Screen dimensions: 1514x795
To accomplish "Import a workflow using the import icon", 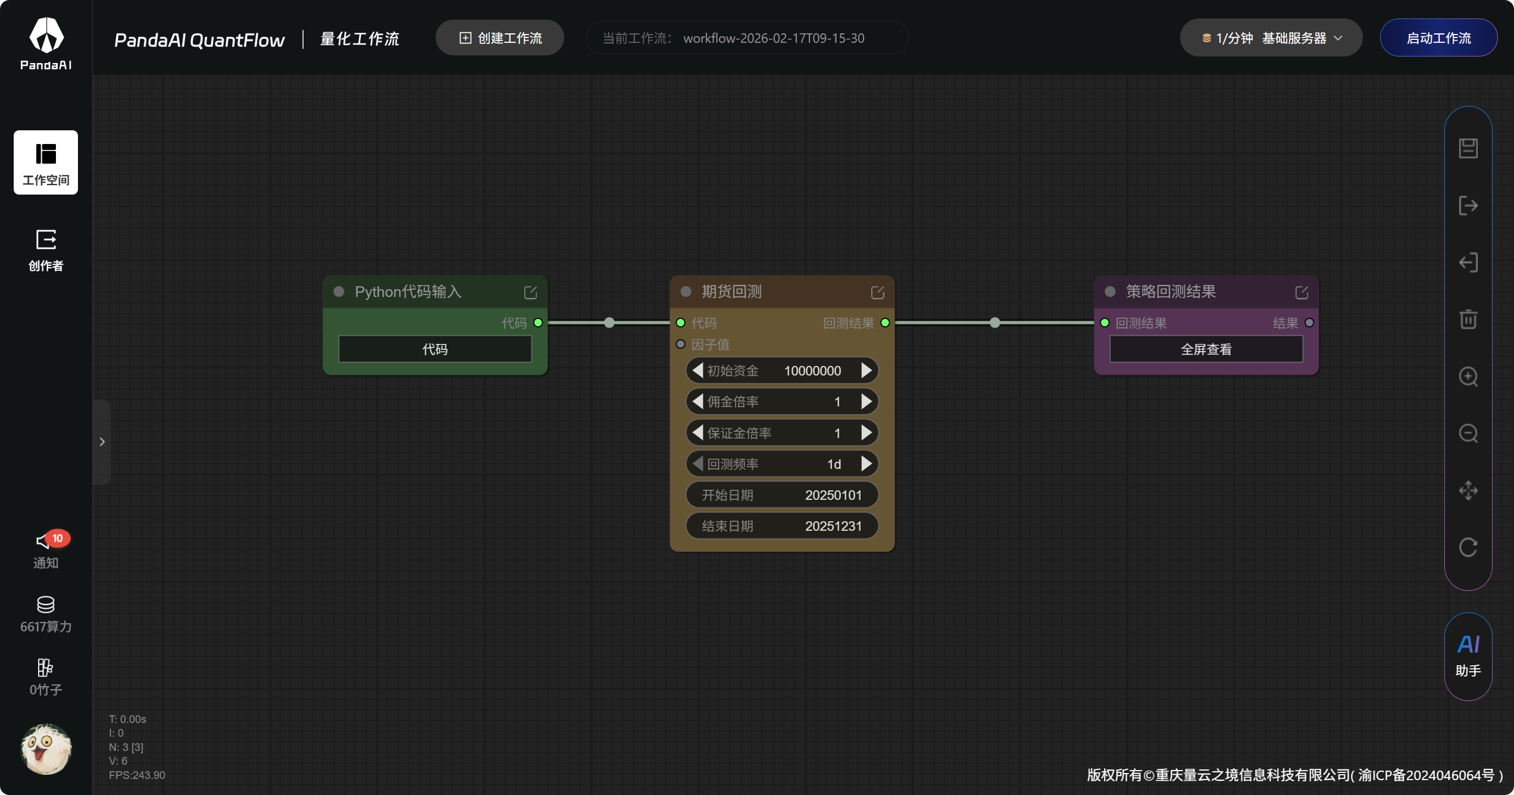I will (x=1468, y=262).
